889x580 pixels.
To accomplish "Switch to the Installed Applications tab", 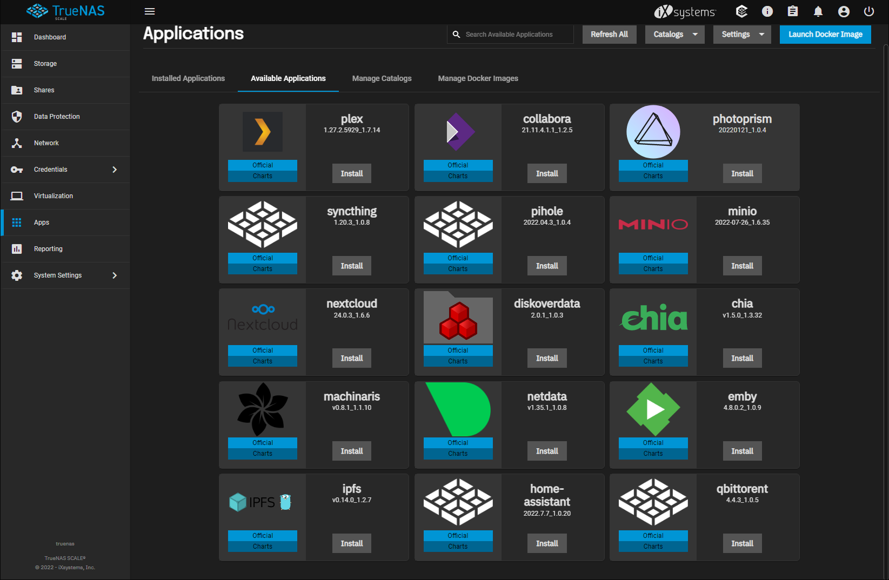I will pyautogui.click(x=188, y=78).
